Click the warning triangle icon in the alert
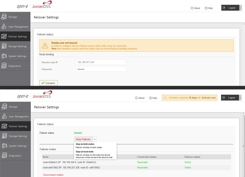 [45, 46]
